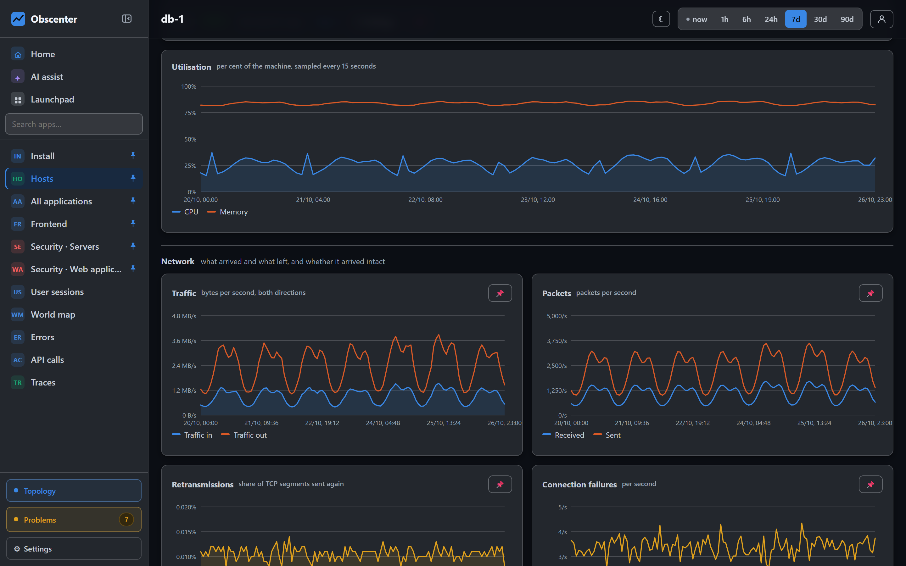Screen dimensions: 906x566
Task: Open Traces app
Action: click(x=74, y=383)
